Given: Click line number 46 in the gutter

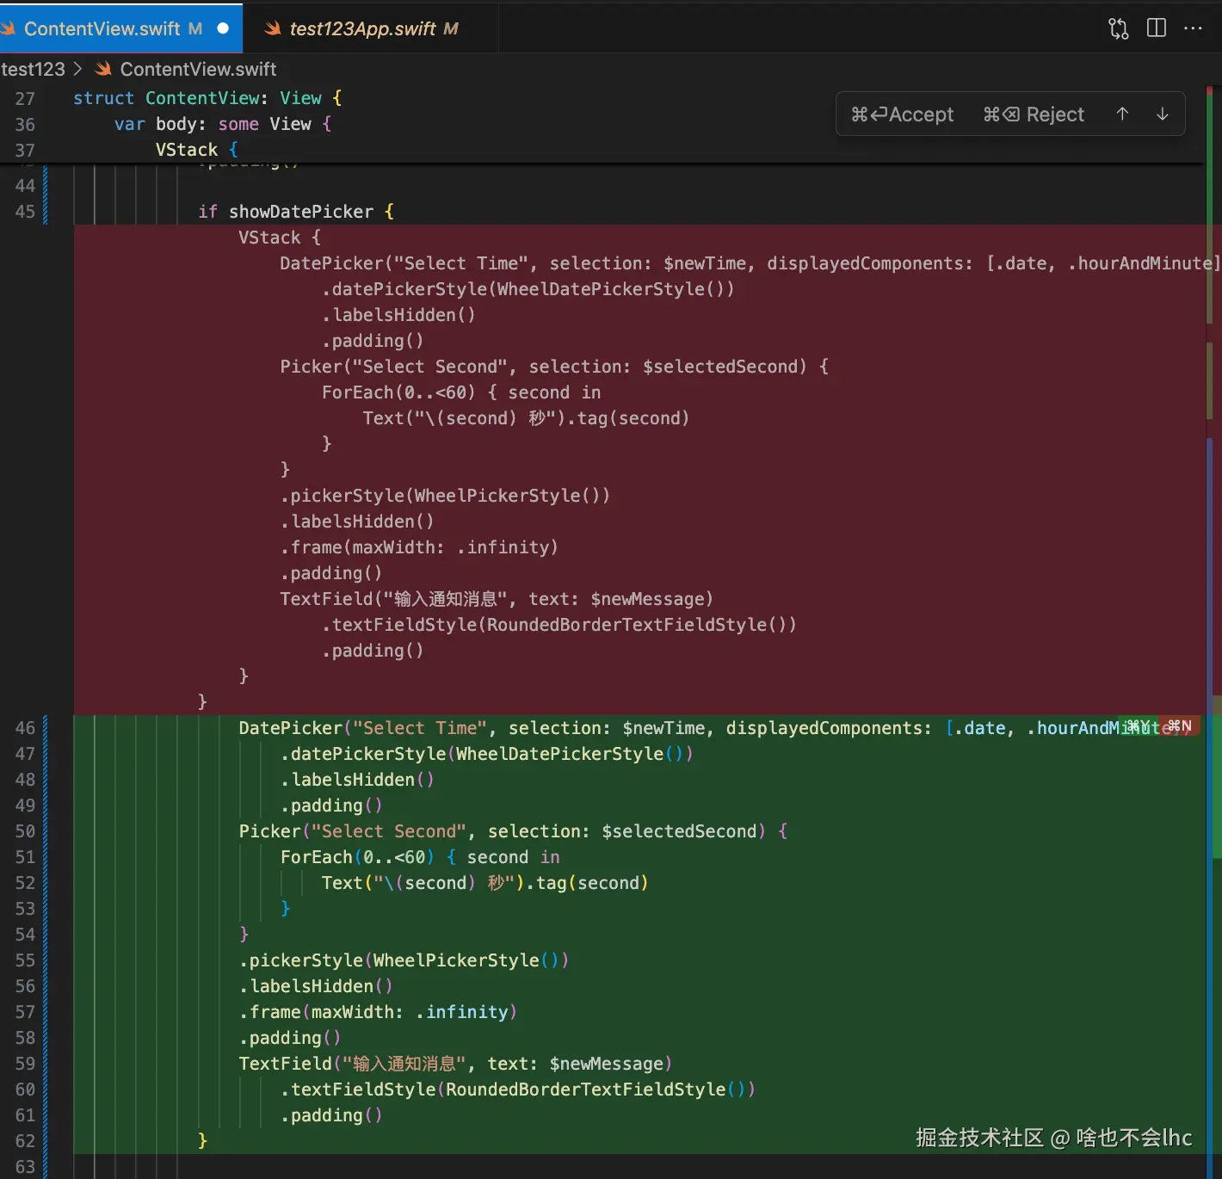Looking at the screenshot, I should coord(25,728).
